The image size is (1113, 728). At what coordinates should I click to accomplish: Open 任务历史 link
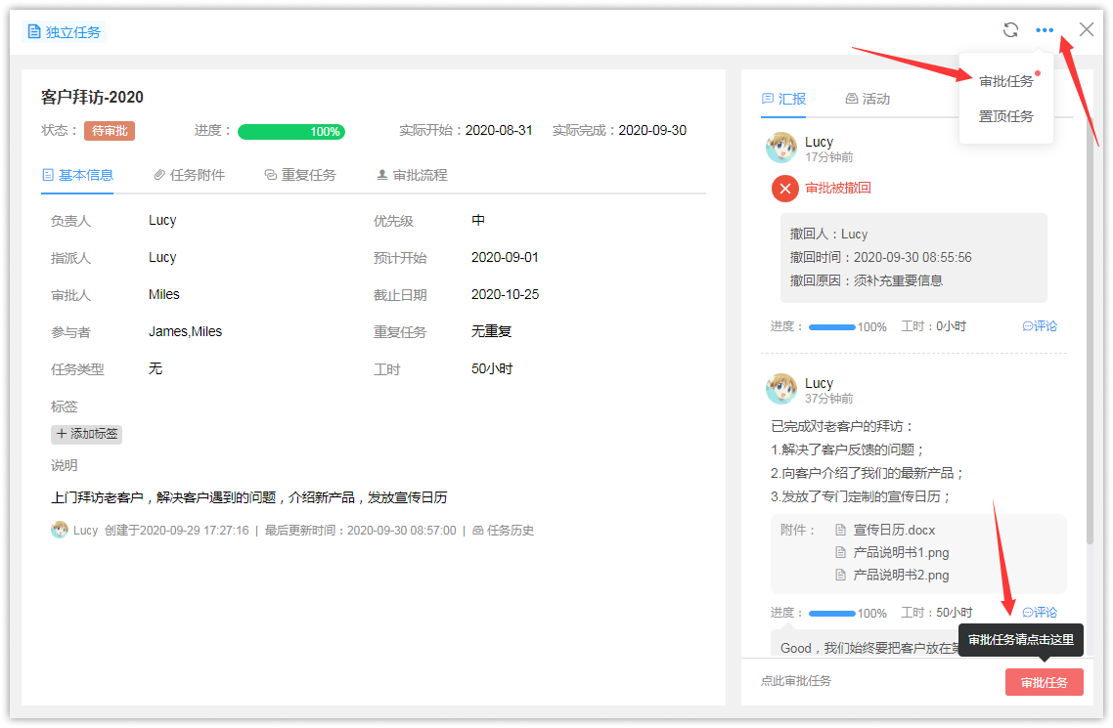pyautogui.click(x=504, y=531)
